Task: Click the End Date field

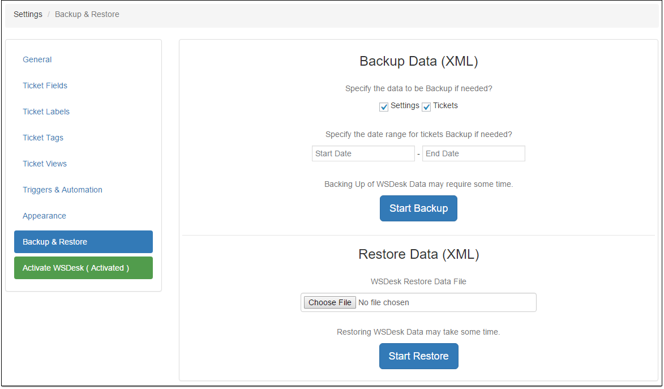Action: coord(473,153)
